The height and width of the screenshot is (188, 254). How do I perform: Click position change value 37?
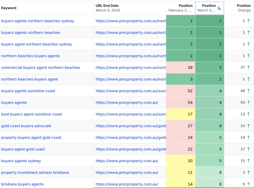click(243, 68)
